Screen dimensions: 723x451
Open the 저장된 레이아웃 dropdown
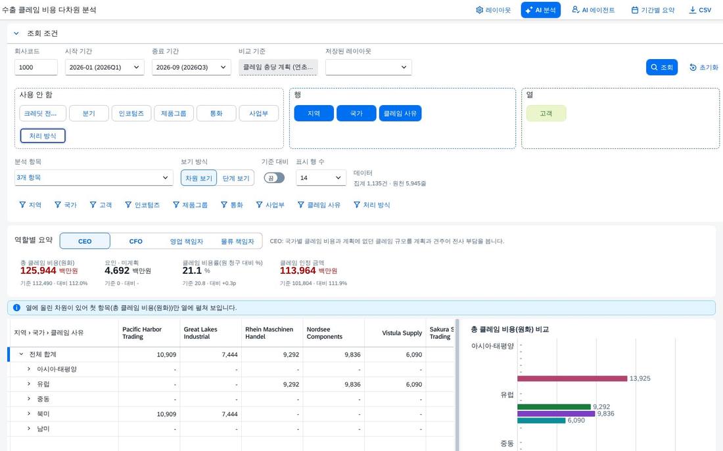pos(369,67)
